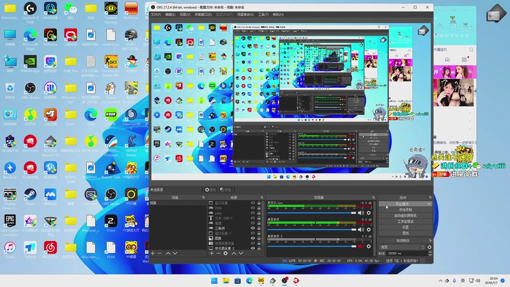Image resolution: width=510 pixels, height=287 pixels.
Task: Open 麦克风/Aux audio settings gear
Action: [368, 213]
